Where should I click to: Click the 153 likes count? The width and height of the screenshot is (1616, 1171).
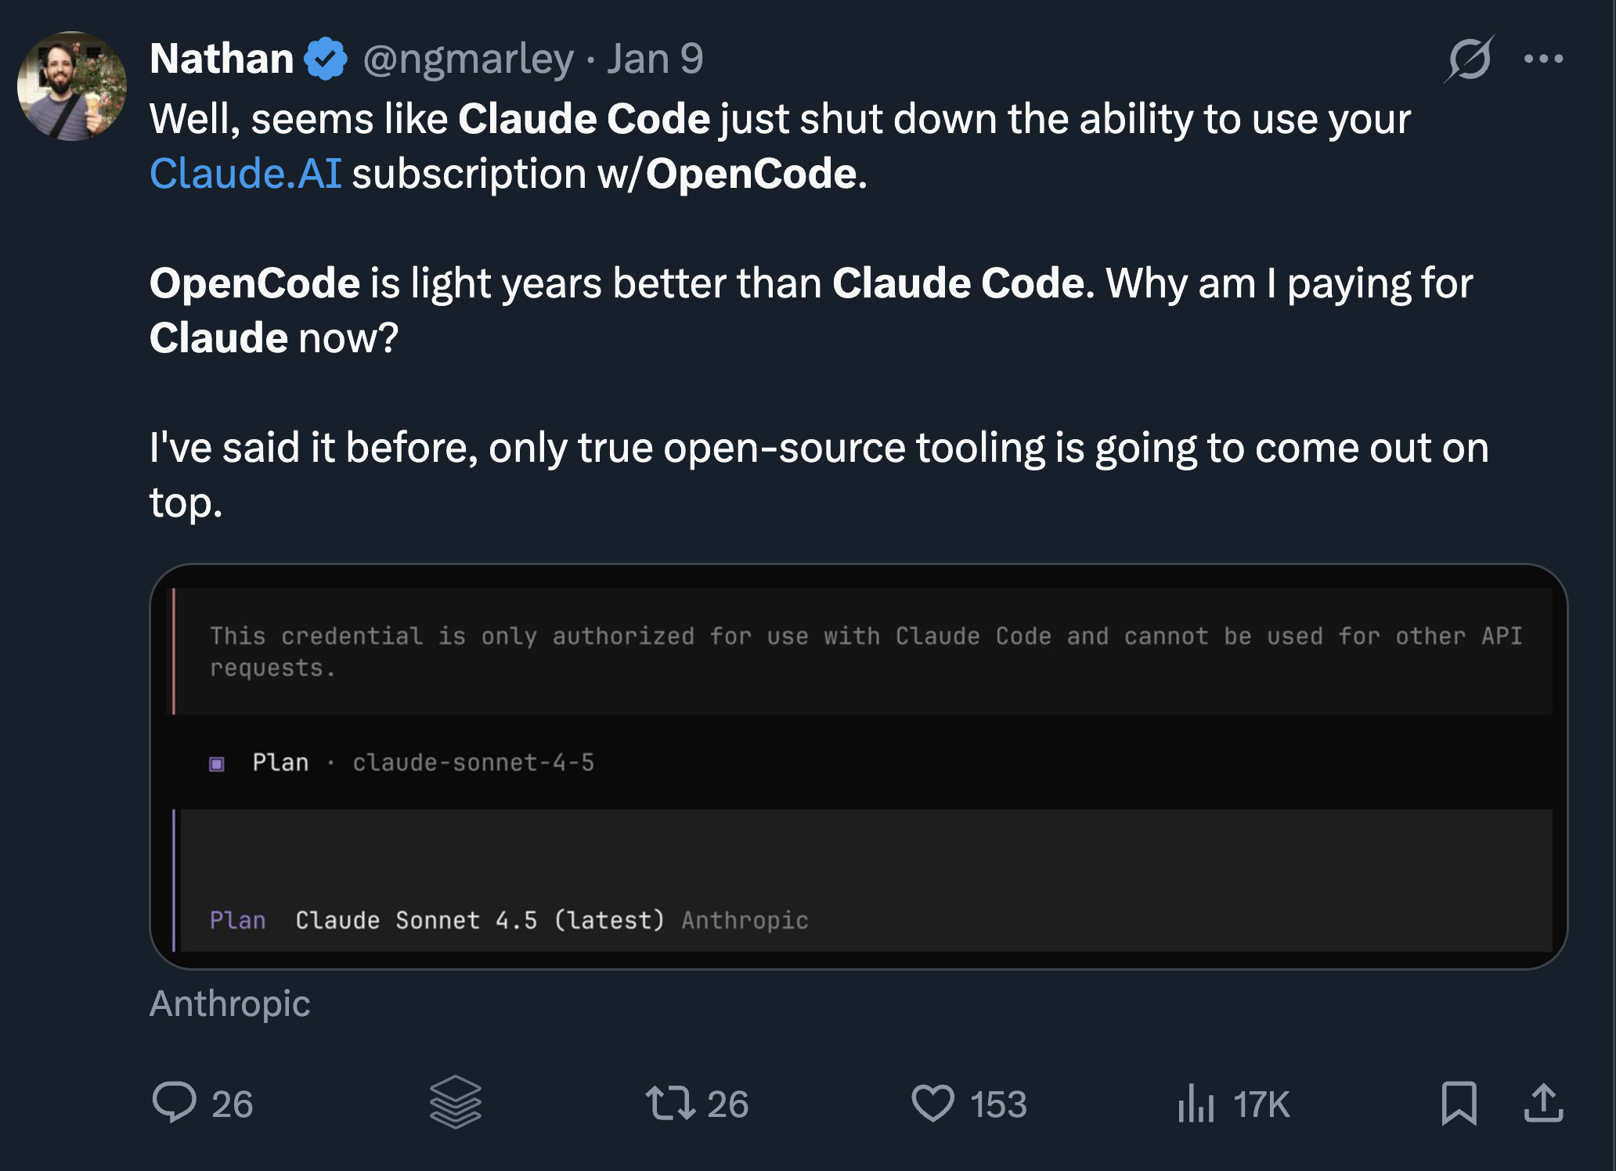(998, 1104)
